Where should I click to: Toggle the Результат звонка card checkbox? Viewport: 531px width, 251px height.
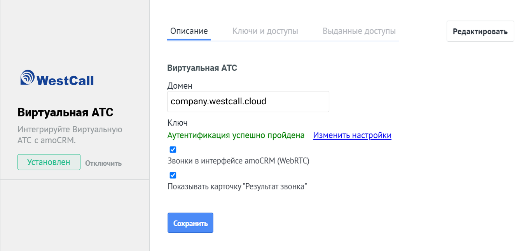[173, 175]
